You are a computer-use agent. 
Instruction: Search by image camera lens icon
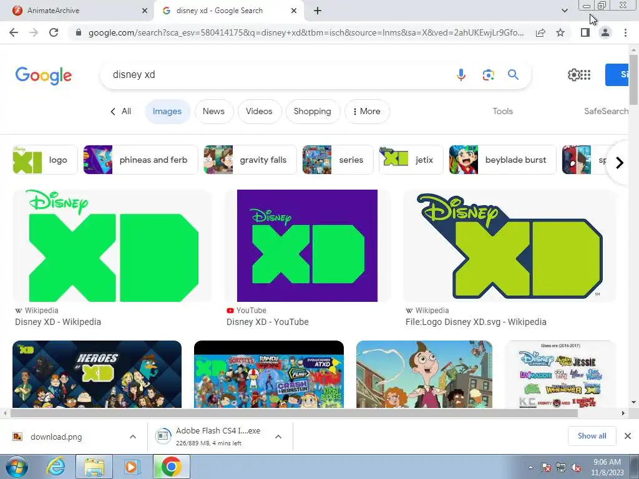488,75
